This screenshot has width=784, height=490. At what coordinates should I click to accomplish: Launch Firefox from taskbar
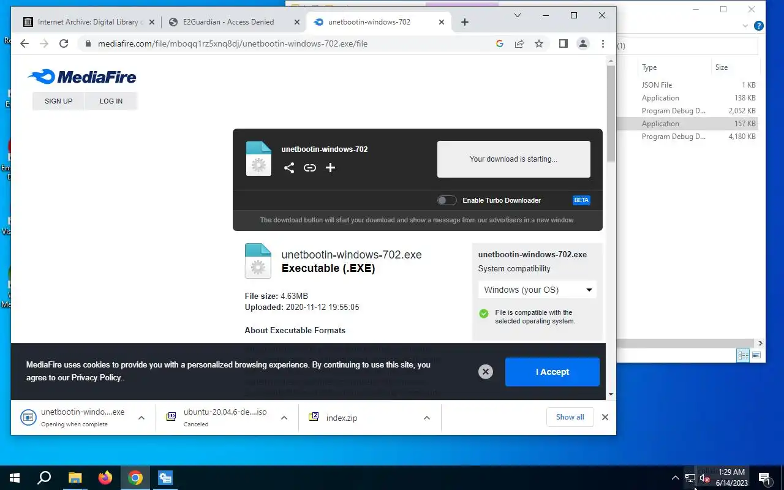tap(105, 478)
